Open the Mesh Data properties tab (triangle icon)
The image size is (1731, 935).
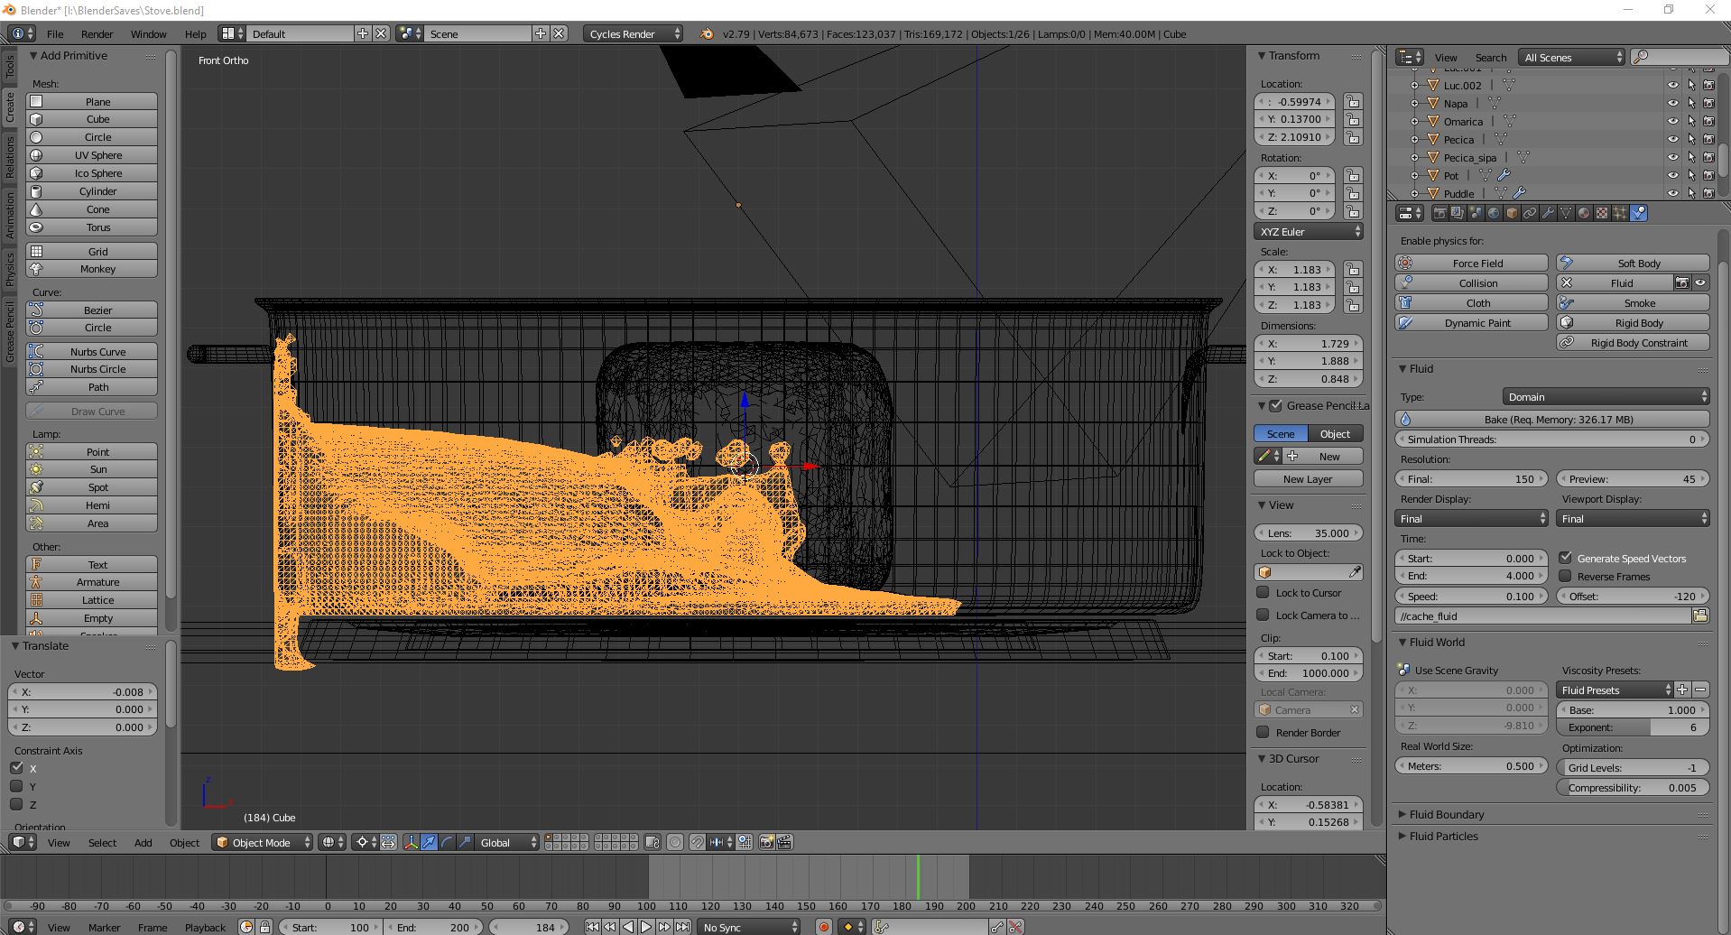pos(1566,213)
